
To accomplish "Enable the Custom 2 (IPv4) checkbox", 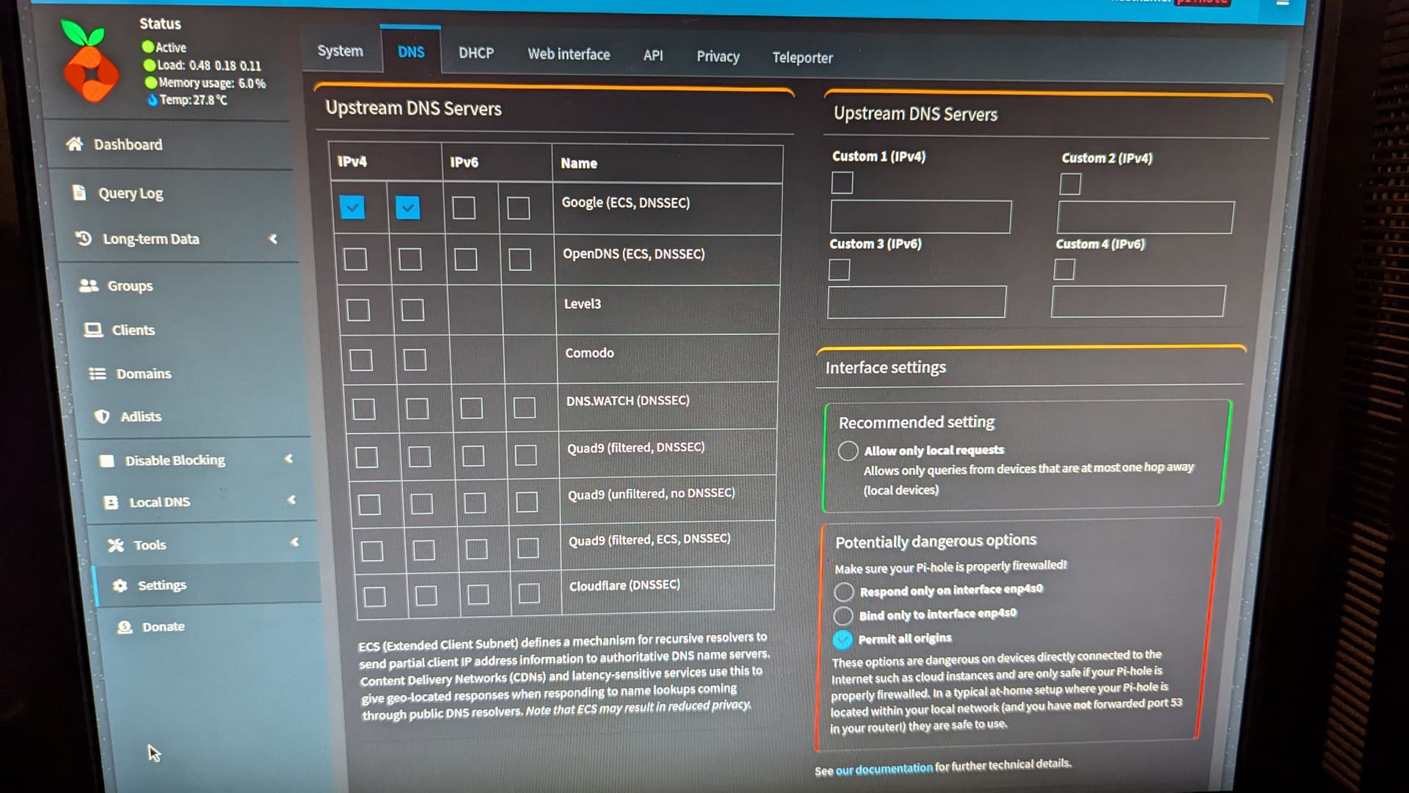I will coord(1070,184).
